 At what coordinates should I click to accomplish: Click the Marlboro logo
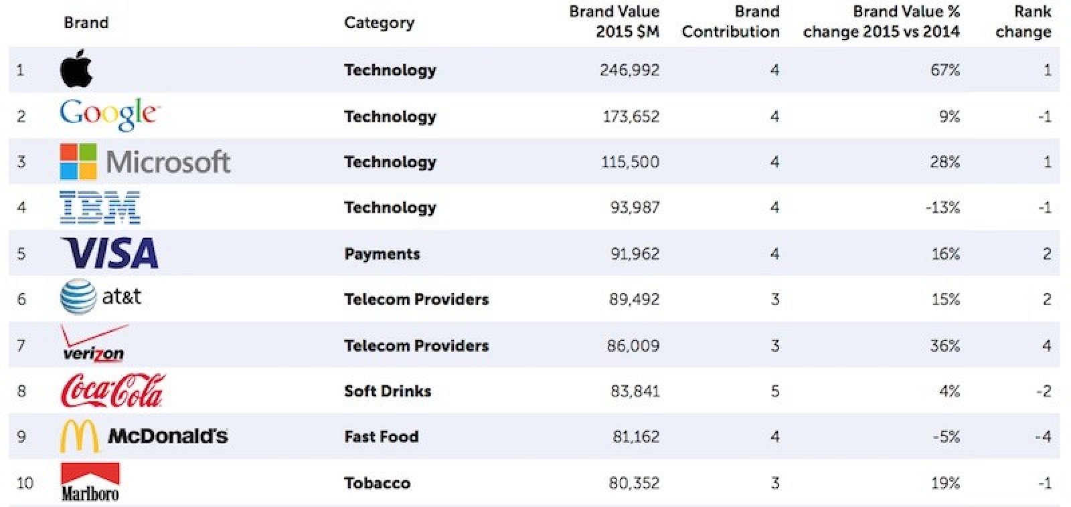[90, 482]
